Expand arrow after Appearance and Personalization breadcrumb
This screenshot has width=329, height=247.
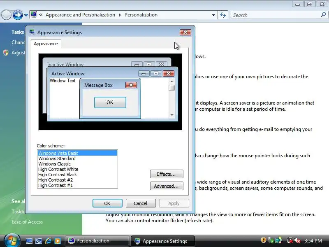(120, 15)
